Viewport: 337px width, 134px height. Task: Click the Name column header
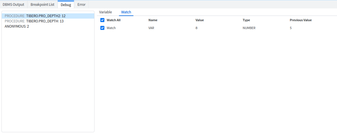pyautogui.click(x=153, y=20)
